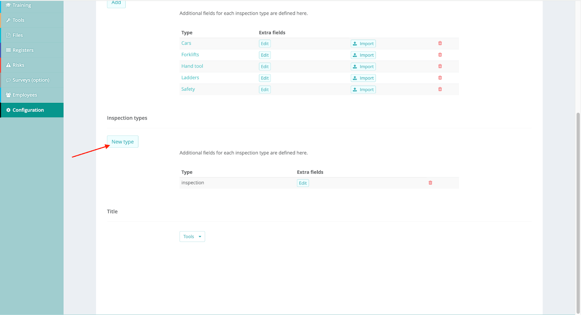The height and width of the screenshot is (315, 581).
Task: Open Surveys (option) in sidebar
Action: (32, 80)
